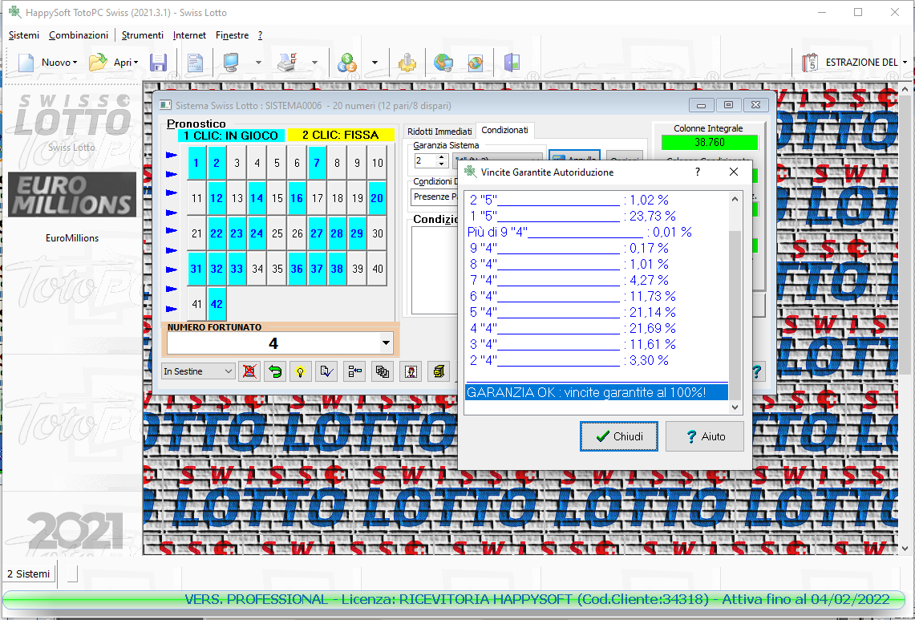Click the 1 CLIC: IN GIOCO cyan label

(x=231, y=136)
